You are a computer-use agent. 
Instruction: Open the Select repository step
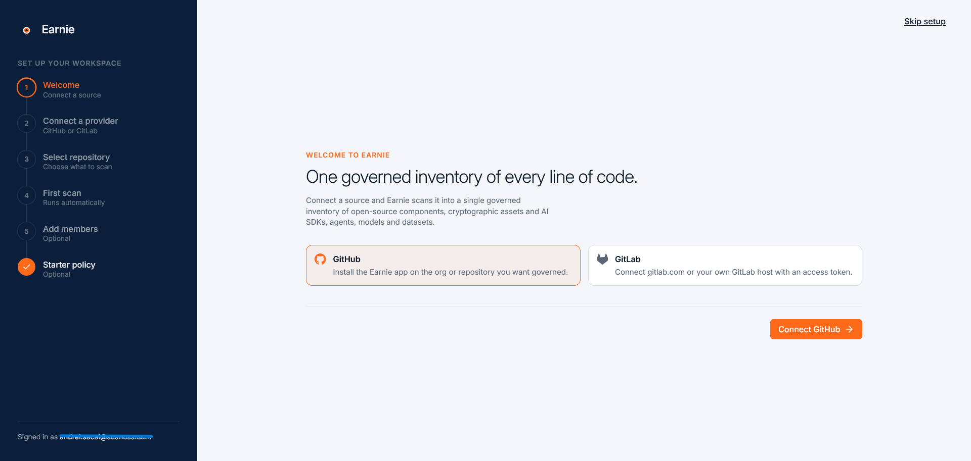[76, 157]
